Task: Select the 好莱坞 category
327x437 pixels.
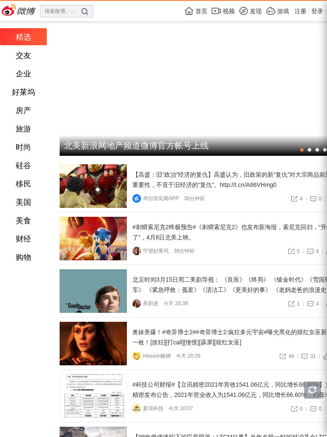Action: click(23, 92)
